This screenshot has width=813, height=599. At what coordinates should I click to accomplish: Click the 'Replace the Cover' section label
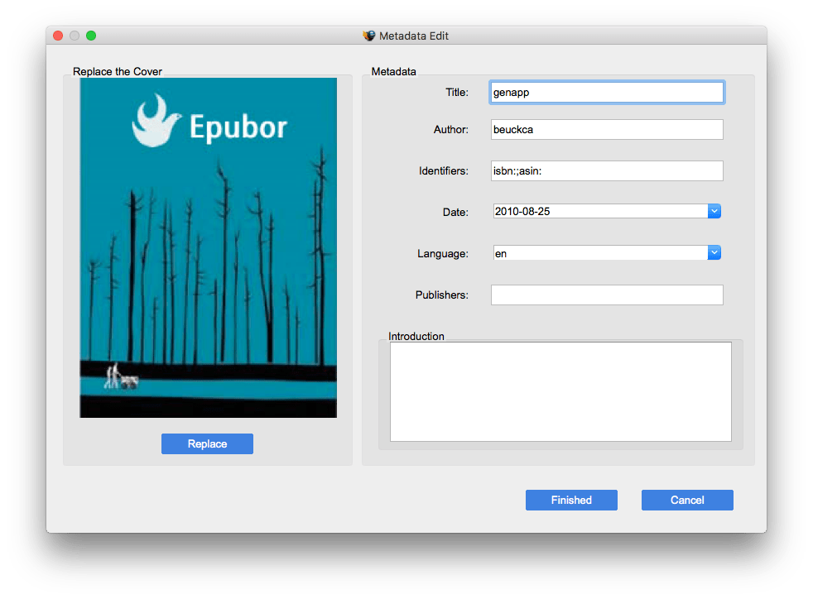(117, 72)
